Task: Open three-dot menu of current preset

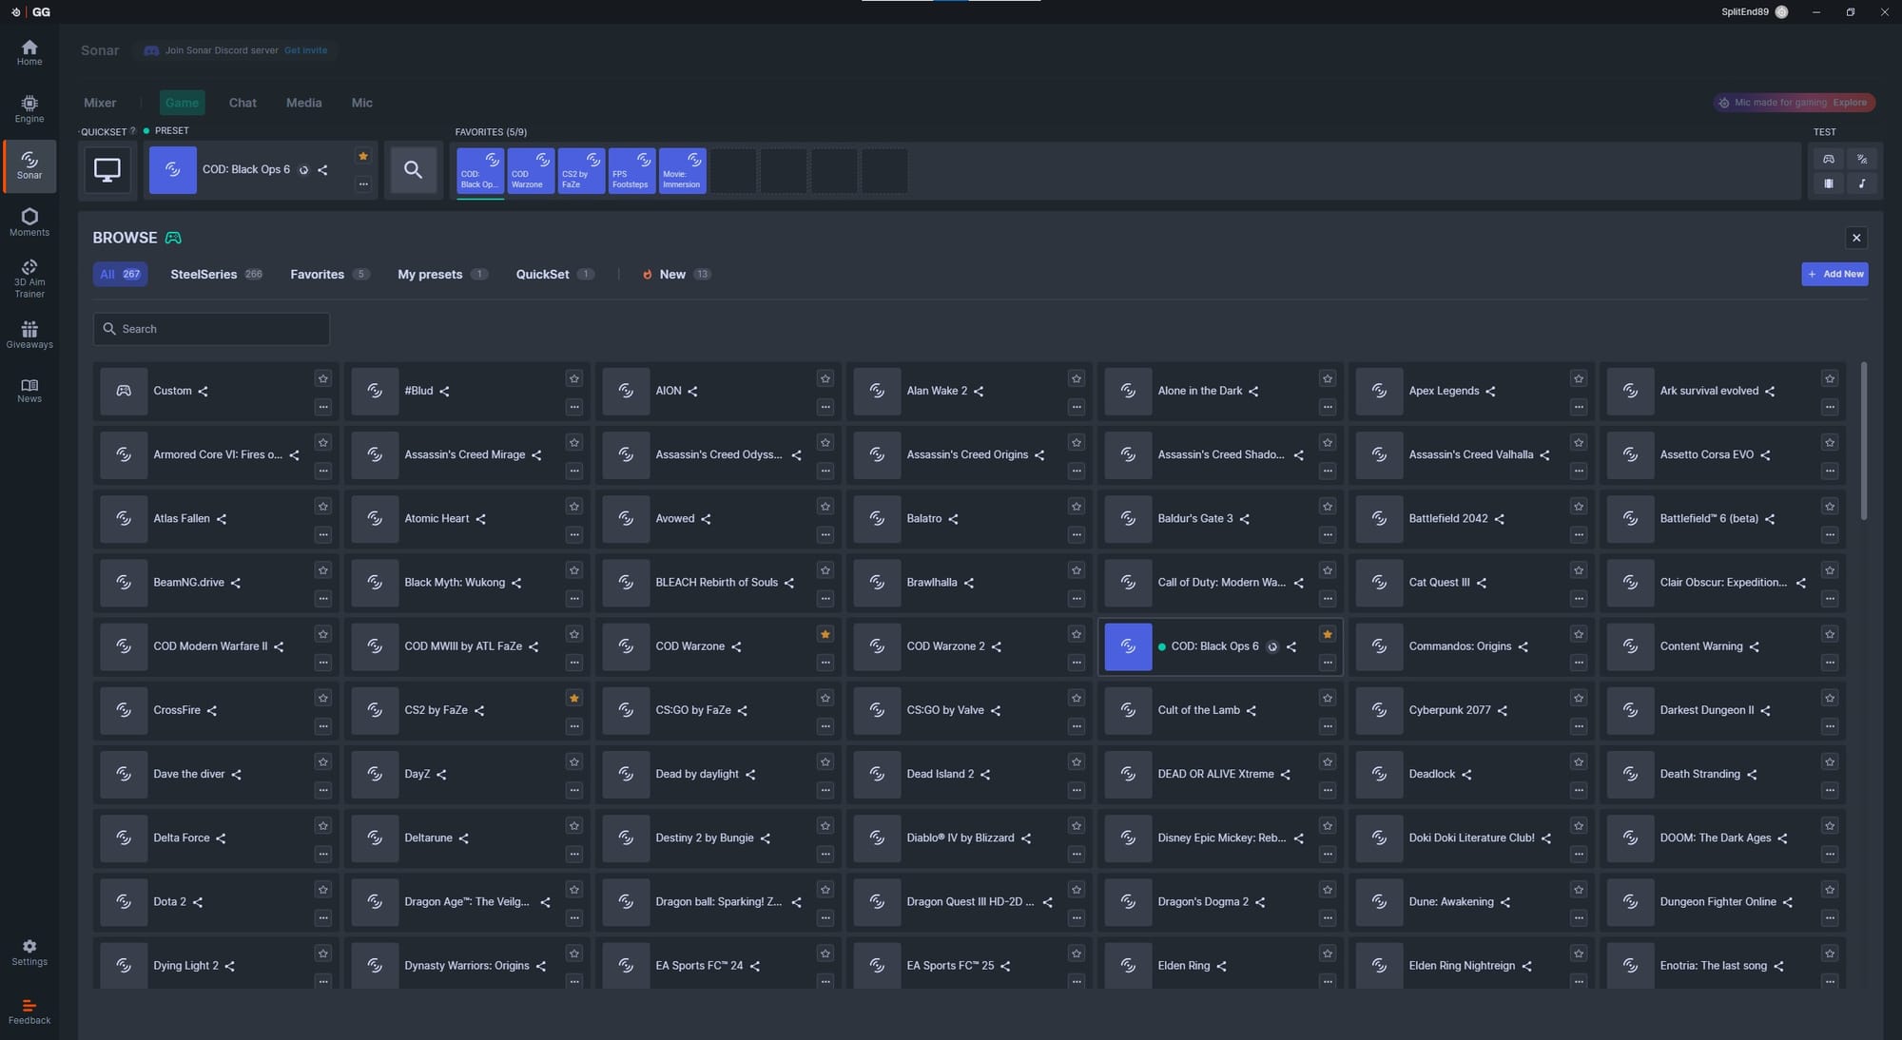Action: pyautogui.click(x=362, y=184)
